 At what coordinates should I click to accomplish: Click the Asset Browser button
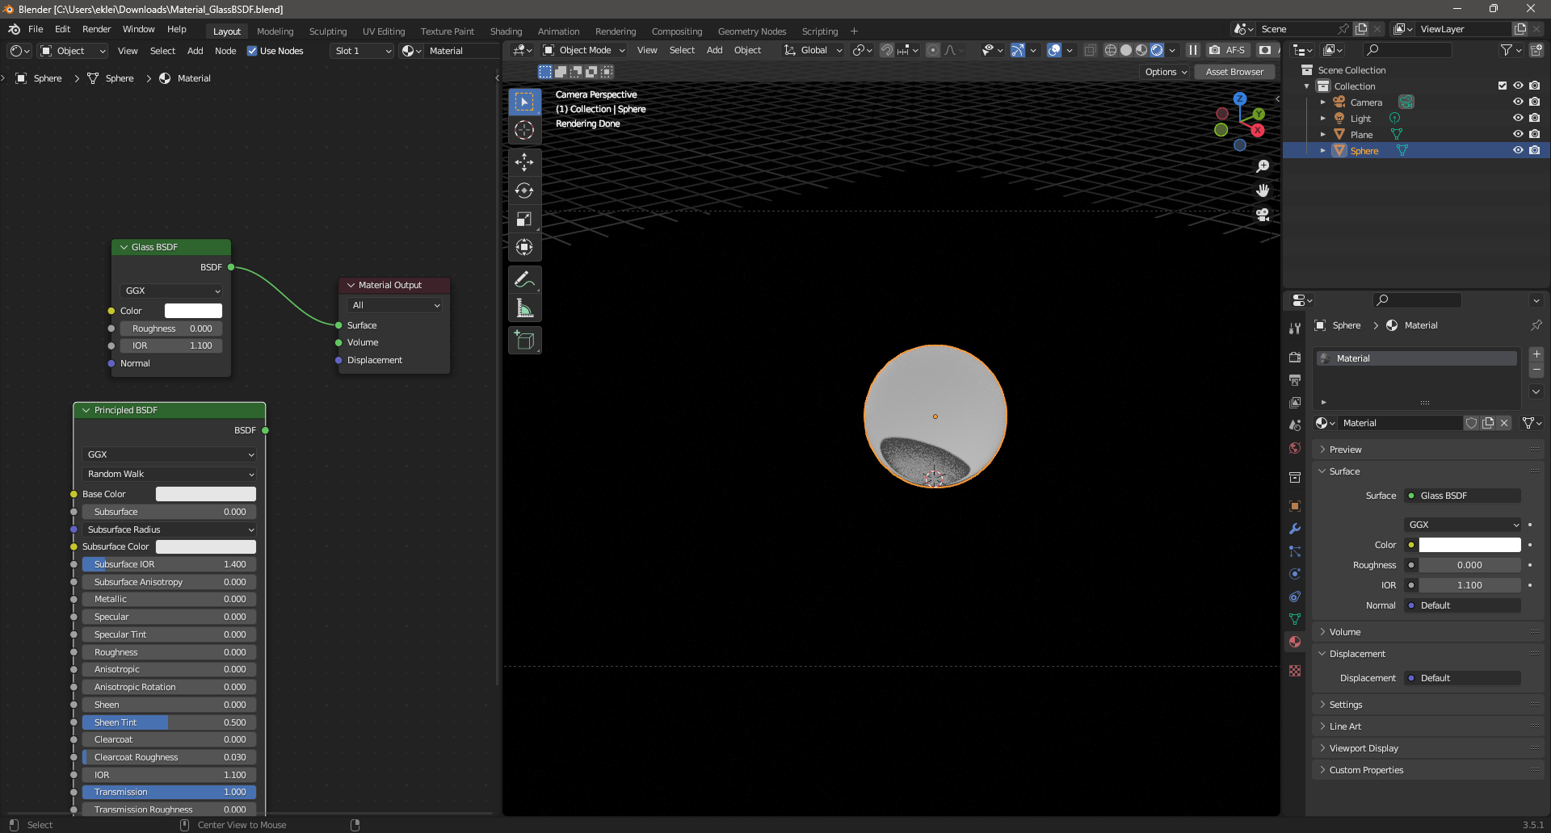point(1234,72)
